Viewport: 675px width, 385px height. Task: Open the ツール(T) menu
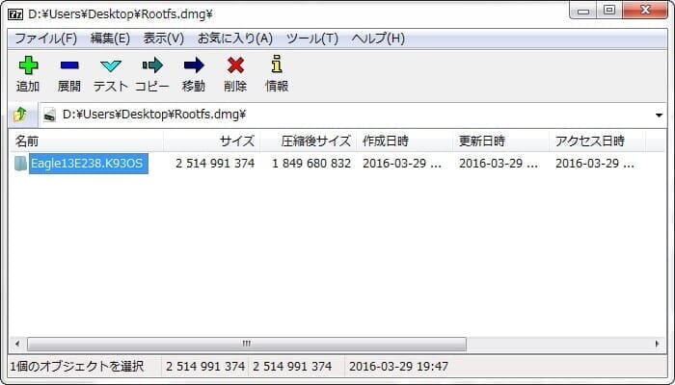point(312,38)
